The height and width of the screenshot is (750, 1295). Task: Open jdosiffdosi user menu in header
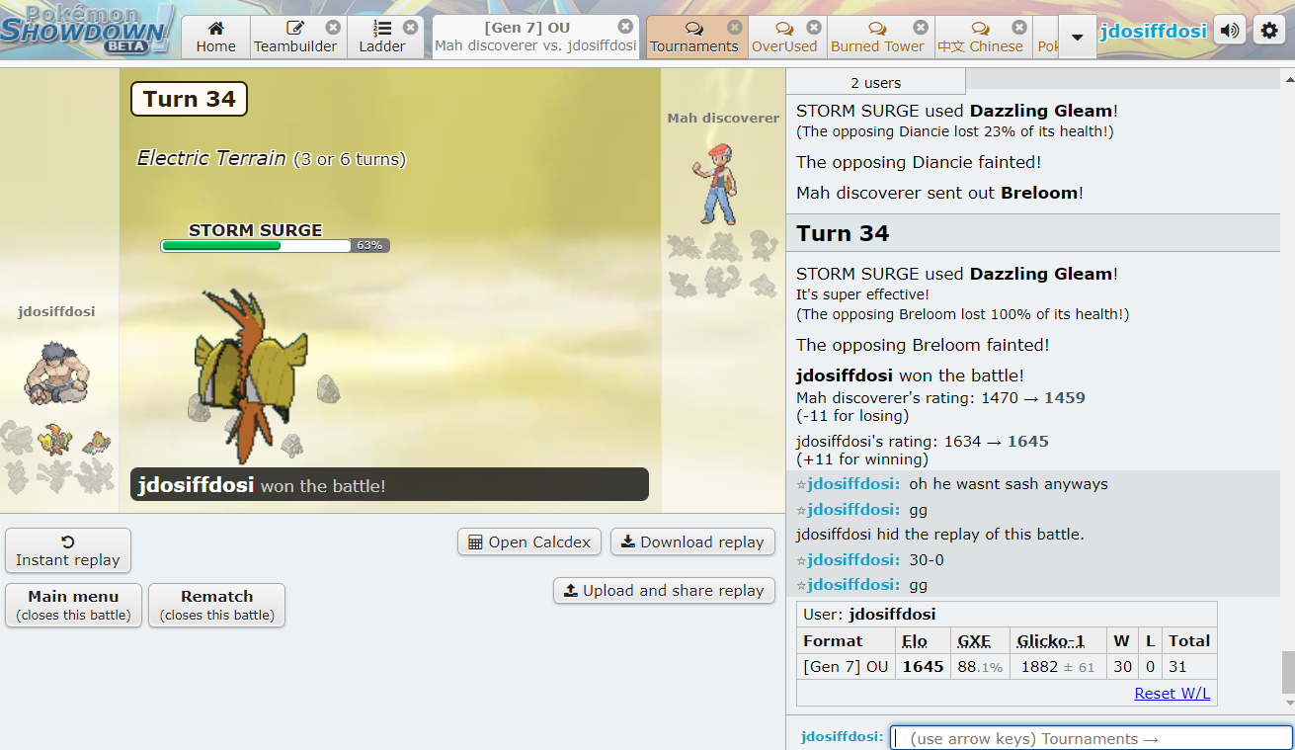(1153, 31)
